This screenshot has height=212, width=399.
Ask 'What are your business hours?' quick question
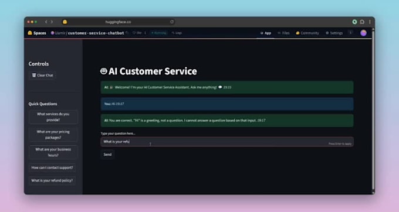53,152
